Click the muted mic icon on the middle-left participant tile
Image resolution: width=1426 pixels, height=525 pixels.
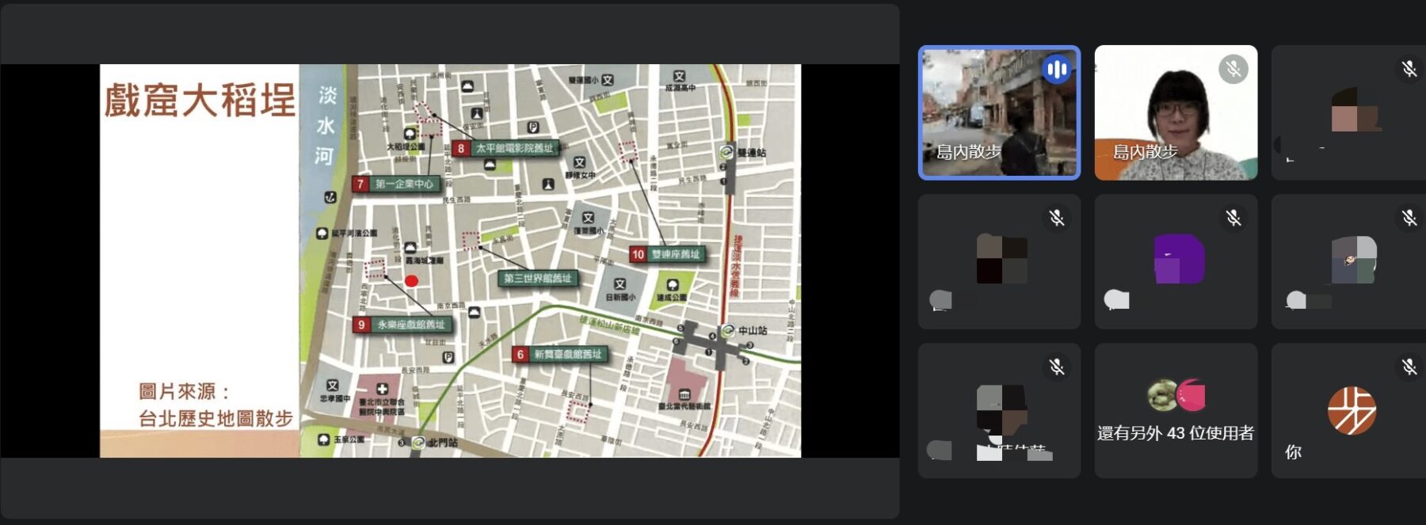coord(1056,218)
